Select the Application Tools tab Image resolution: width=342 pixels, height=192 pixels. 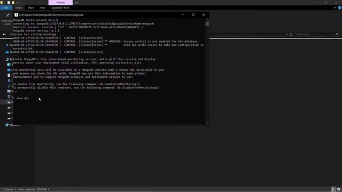[x=60, y=7]
